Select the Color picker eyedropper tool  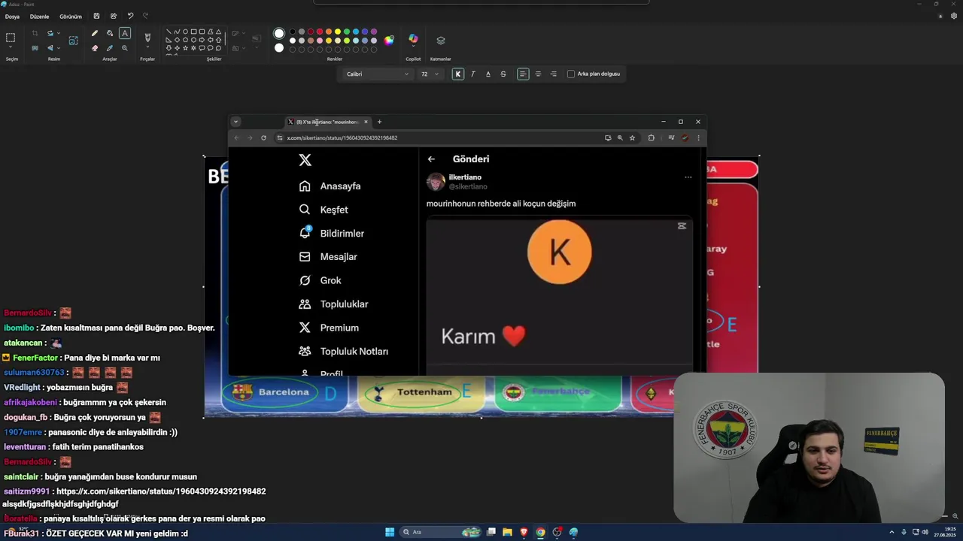click(110, 47)
